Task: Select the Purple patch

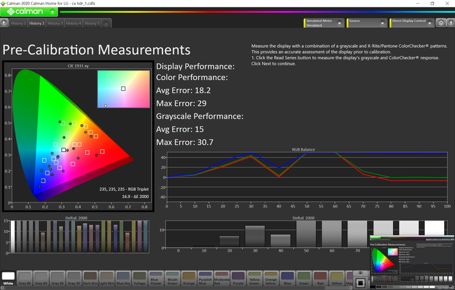Action: (x=238, y=278)
